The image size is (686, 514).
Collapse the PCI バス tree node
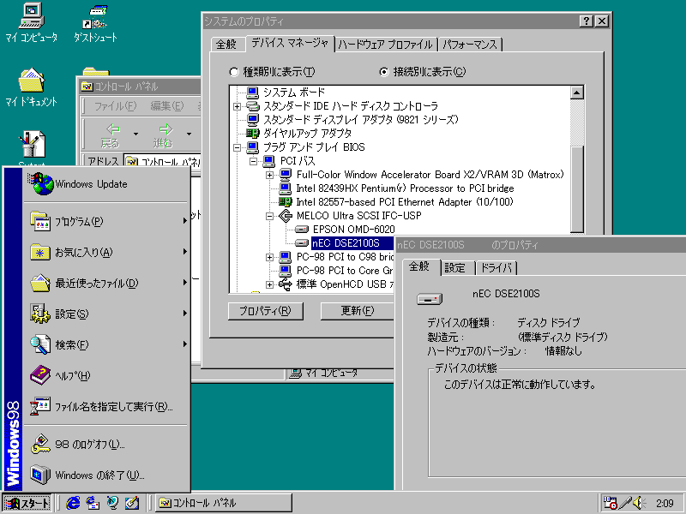254,161
